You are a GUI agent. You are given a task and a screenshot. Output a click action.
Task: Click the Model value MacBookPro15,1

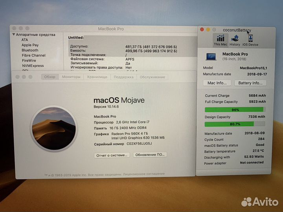pos(254,68)
